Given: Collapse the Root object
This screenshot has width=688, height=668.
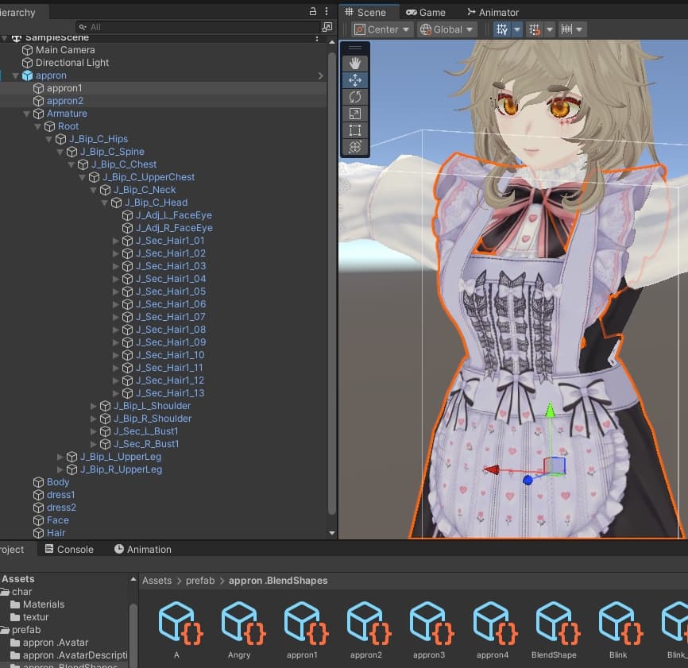Looking at the screenshot, I should click(x=37, y=127).
